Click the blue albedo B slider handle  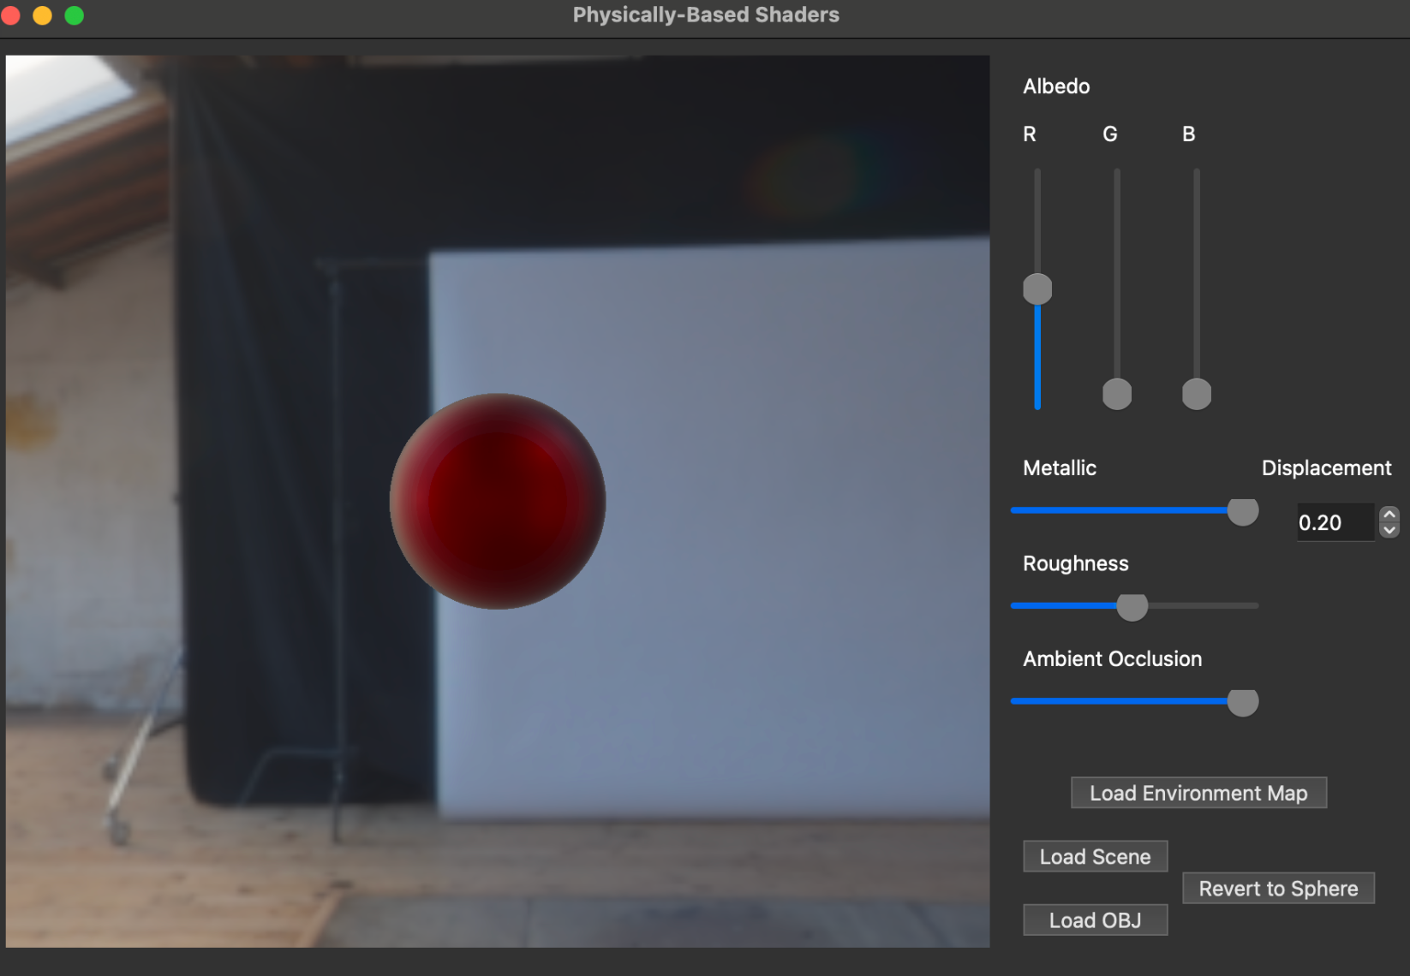coord(1197,394)
